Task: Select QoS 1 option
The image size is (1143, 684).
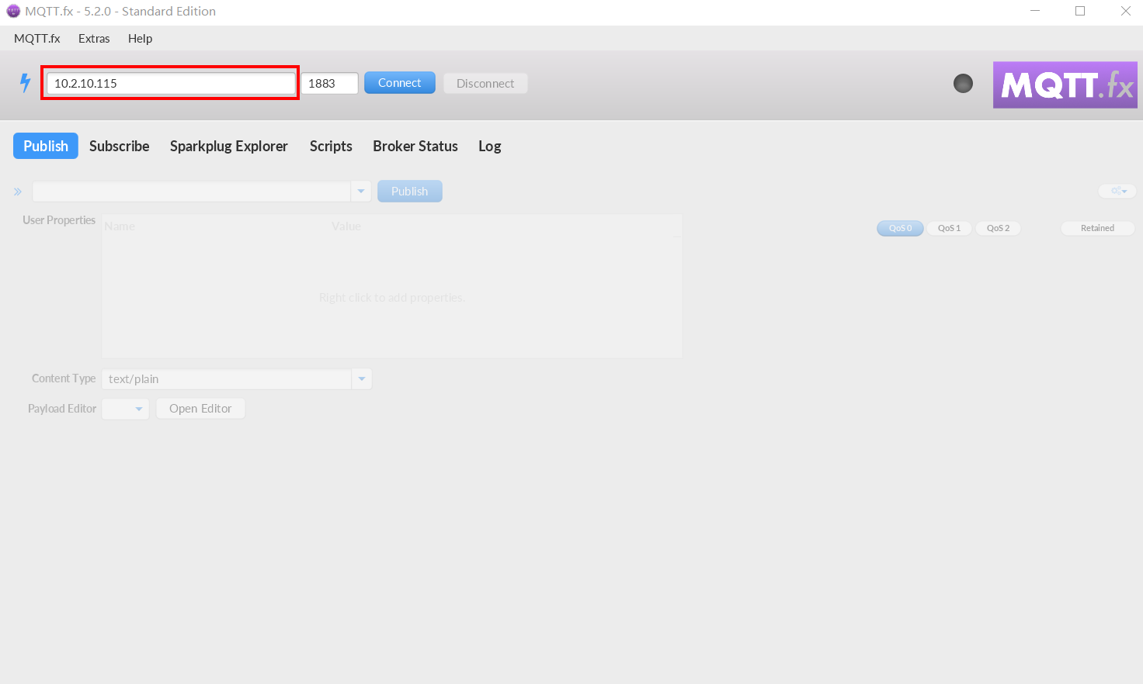Action: click(949, 228)
